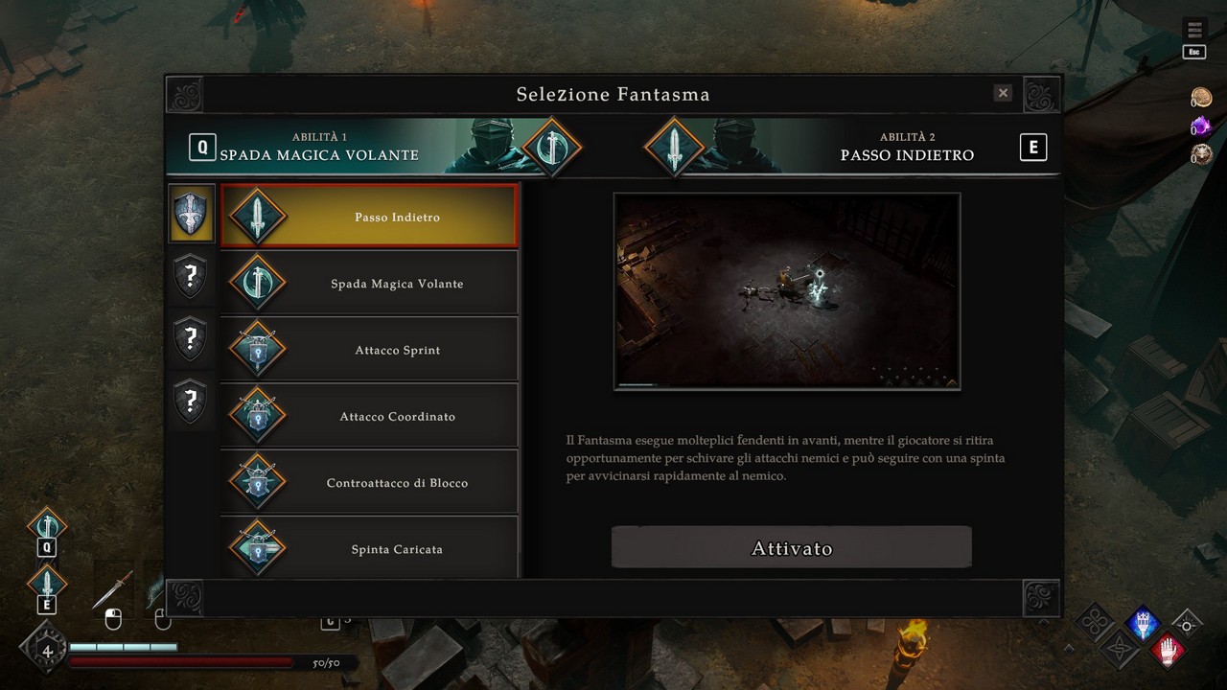Image resolution: width=1227 pixels, height=690 pixels.
Task: Click the Spinta Caricata skill icon
Action: coord(257,549)
